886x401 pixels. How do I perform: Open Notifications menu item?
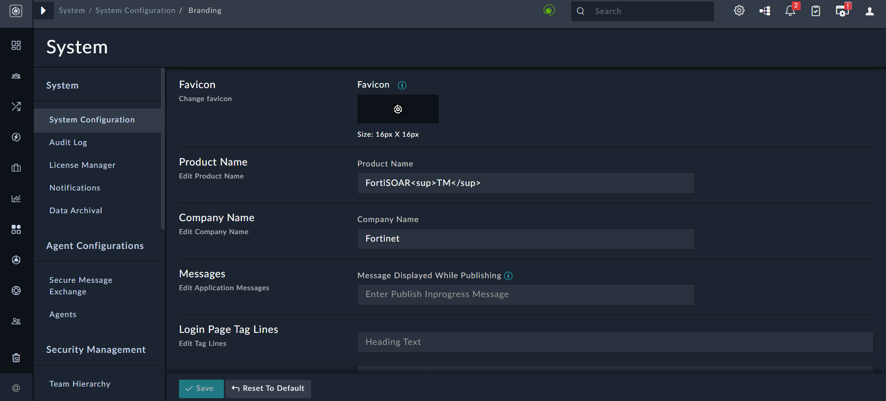point(75,188)
